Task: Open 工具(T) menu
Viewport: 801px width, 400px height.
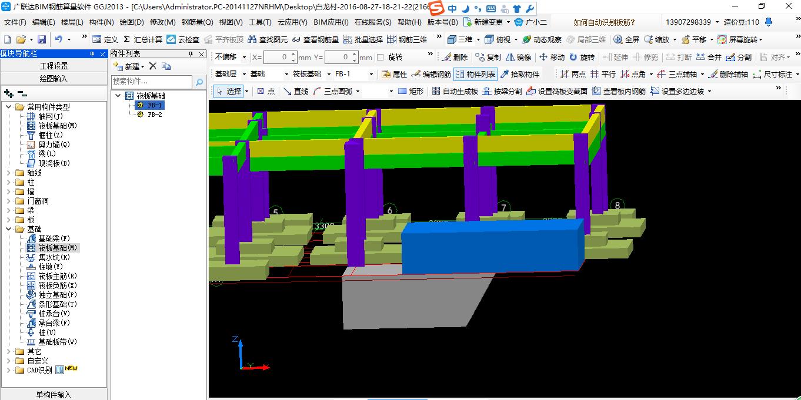Action: (x=260, y=22)
